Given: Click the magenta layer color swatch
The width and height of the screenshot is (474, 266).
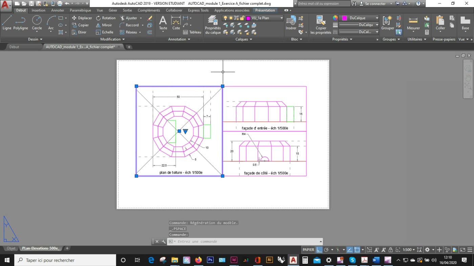Looking at the screenshot, I should [x=248, y=18].
